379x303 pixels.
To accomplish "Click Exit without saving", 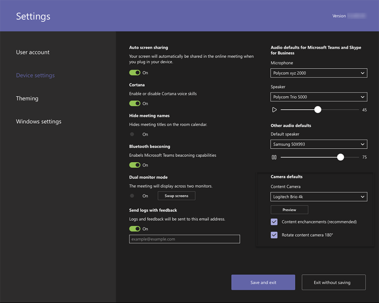I will tap(334, 283).
